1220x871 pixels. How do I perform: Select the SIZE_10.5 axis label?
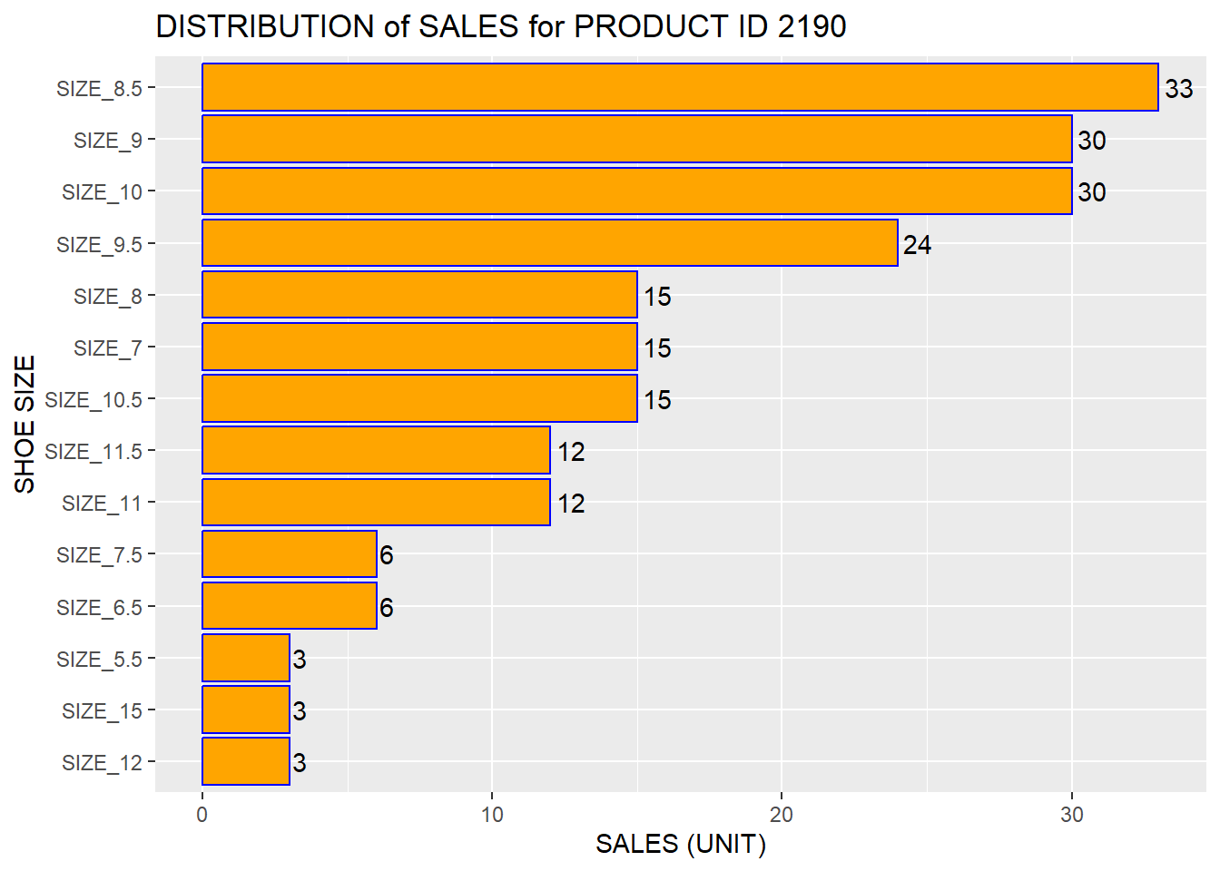click(93, 400)
